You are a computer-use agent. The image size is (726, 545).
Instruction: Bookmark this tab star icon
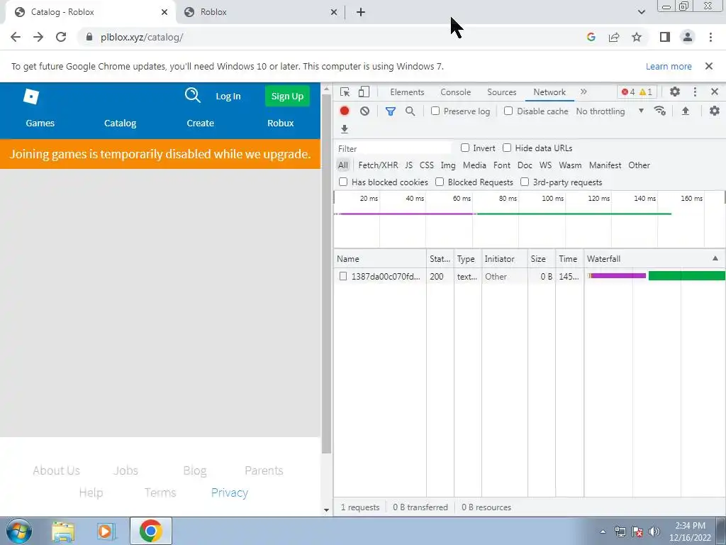pyautogui.click(x=637, y=37)
